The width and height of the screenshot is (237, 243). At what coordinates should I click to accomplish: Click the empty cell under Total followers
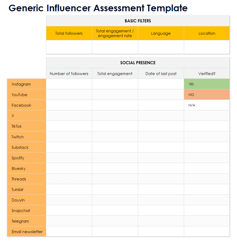point(69,47)
